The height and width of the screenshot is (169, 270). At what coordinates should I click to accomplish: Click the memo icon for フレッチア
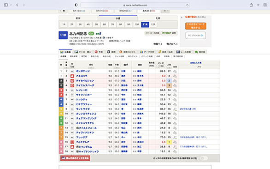tap(175, 138)
